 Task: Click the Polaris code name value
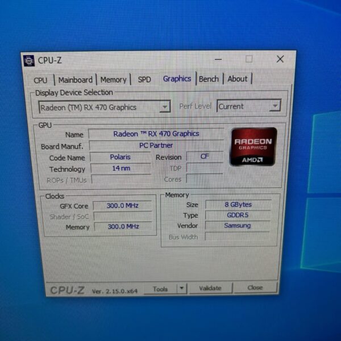(x=120, y=157)
